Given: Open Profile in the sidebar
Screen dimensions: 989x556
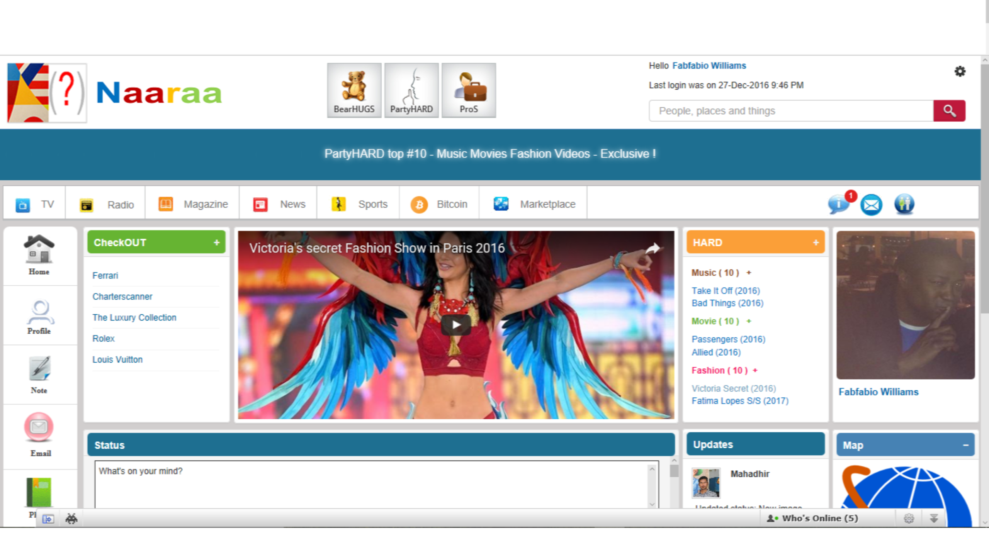Looking at the screenshot, I should pos(39,317).
